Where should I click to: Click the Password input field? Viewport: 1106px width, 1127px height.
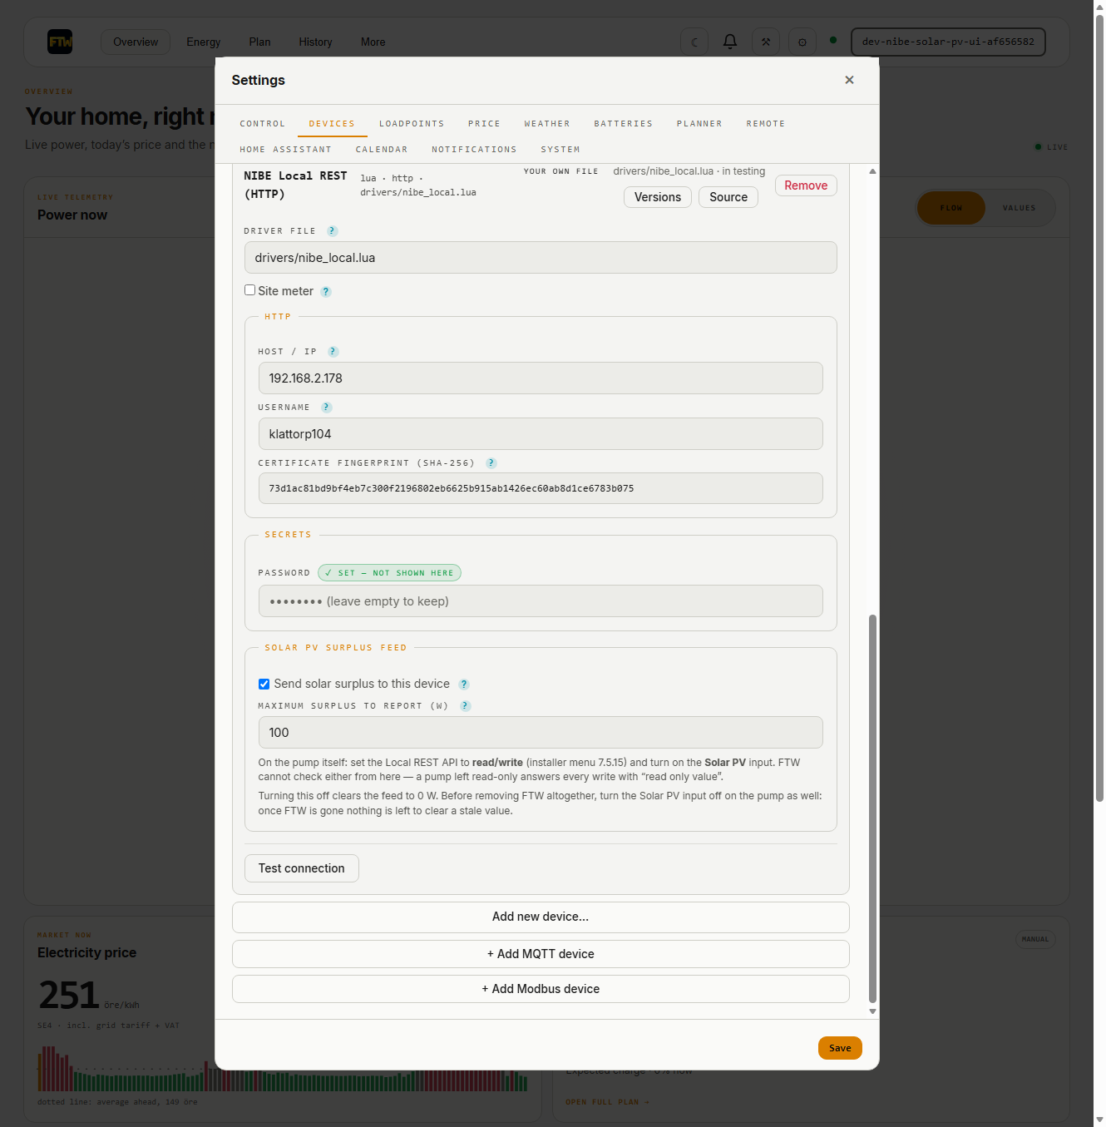point(541,601)
